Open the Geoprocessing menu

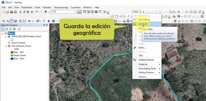pos(61,8)
